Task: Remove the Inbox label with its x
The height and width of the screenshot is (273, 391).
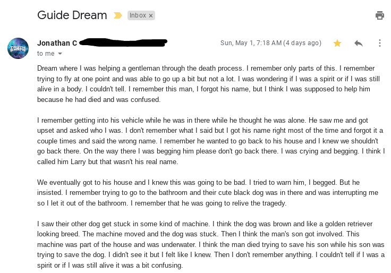Action: [x=151, y=16]
